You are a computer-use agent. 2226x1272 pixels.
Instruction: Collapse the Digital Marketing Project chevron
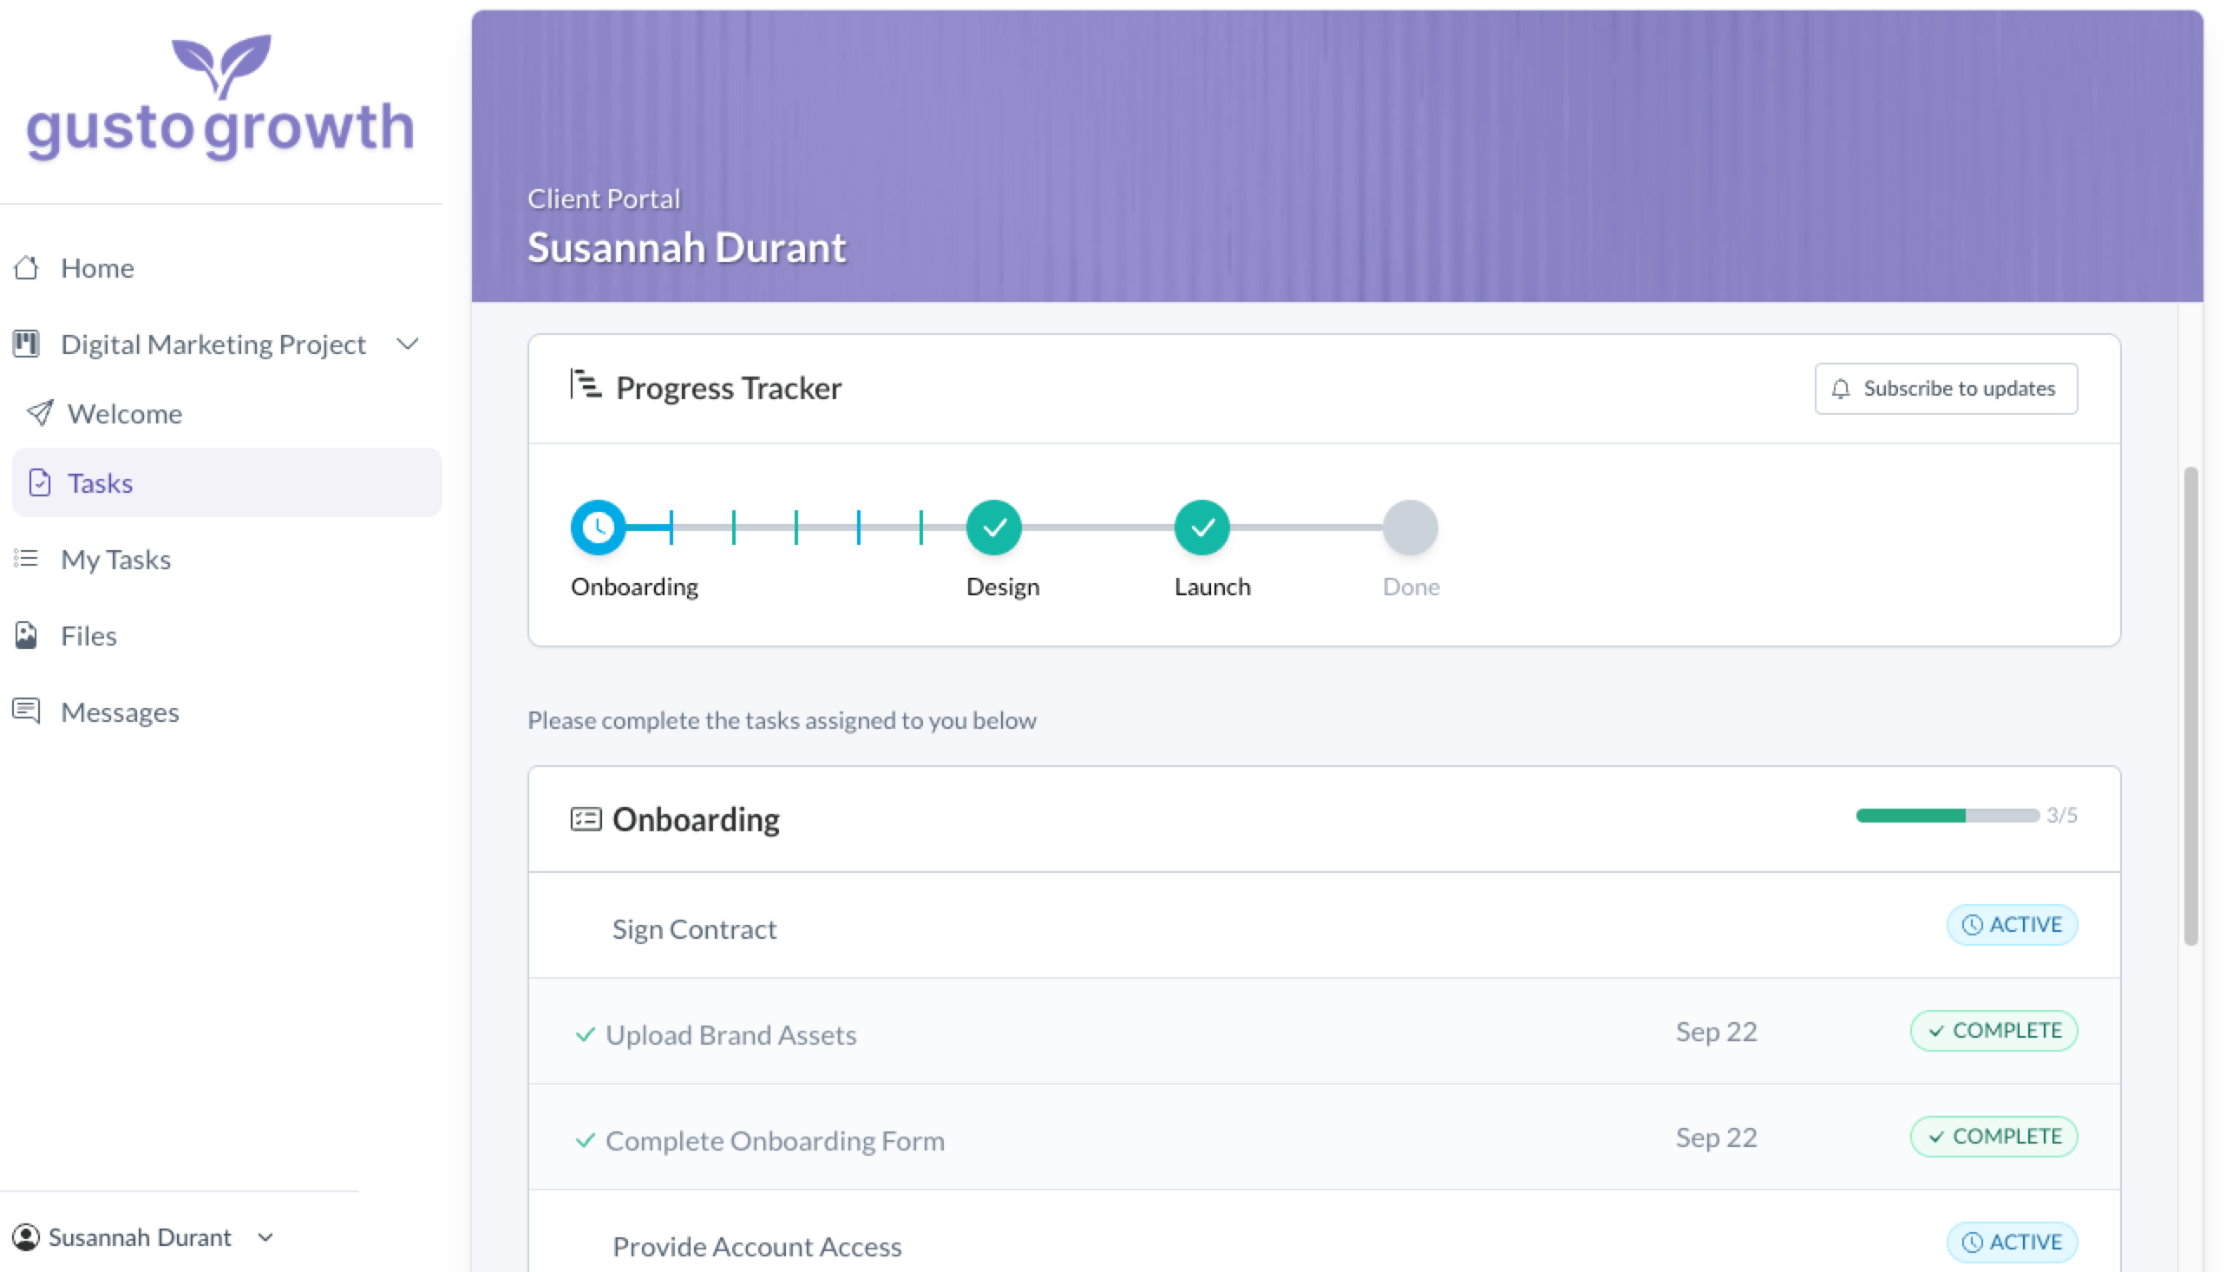407,344
